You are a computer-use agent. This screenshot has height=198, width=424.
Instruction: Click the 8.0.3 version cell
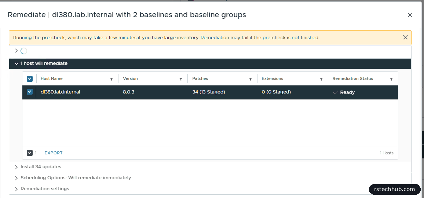pos(129,92)
